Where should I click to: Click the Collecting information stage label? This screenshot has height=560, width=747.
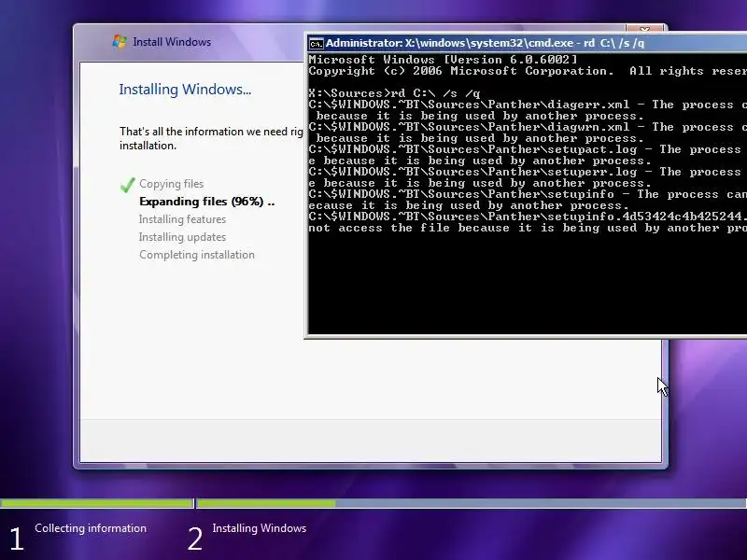(x=91, y=528)
